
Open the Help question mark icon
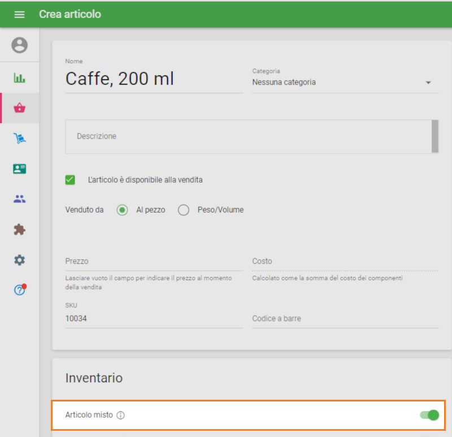pyautogui.click(x=19, y=290)
